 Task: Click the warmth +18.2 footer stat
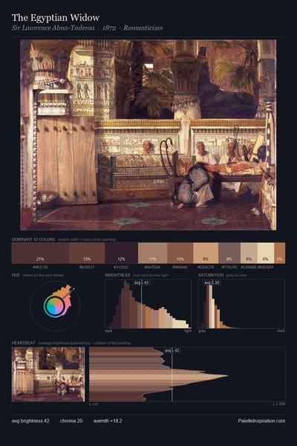[108, 421]
